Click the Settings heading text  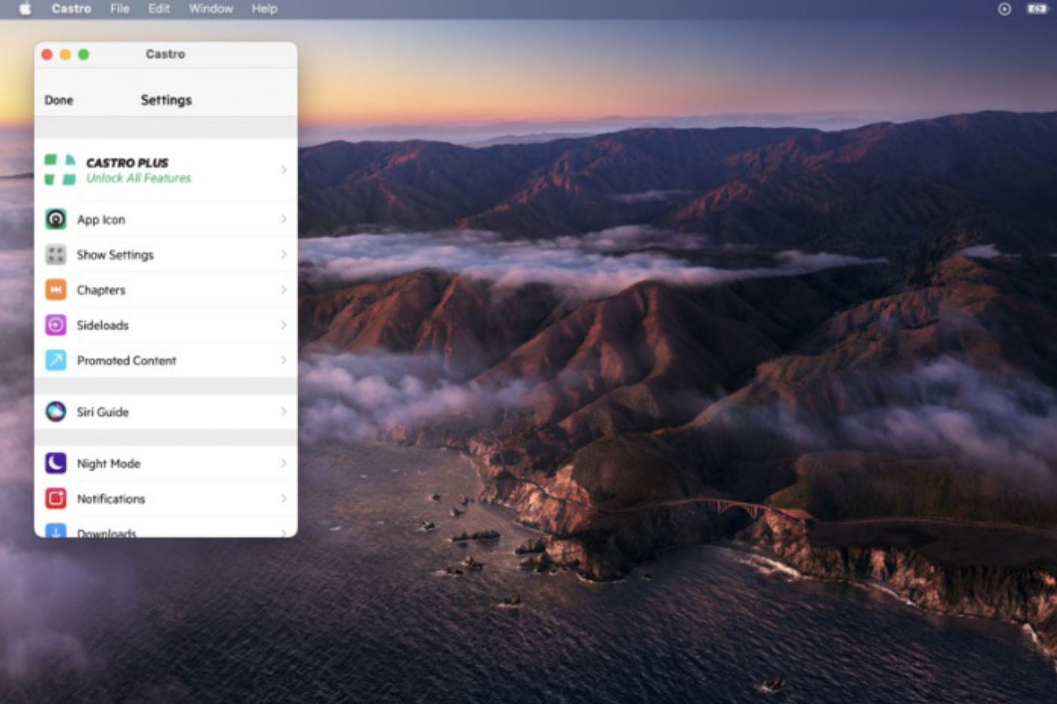(166, 100)
